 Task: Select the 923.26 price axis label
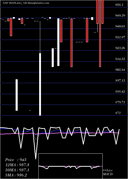tap(120, 48)
